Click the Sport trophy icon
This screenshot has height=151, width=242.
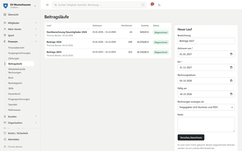point(5,35)
